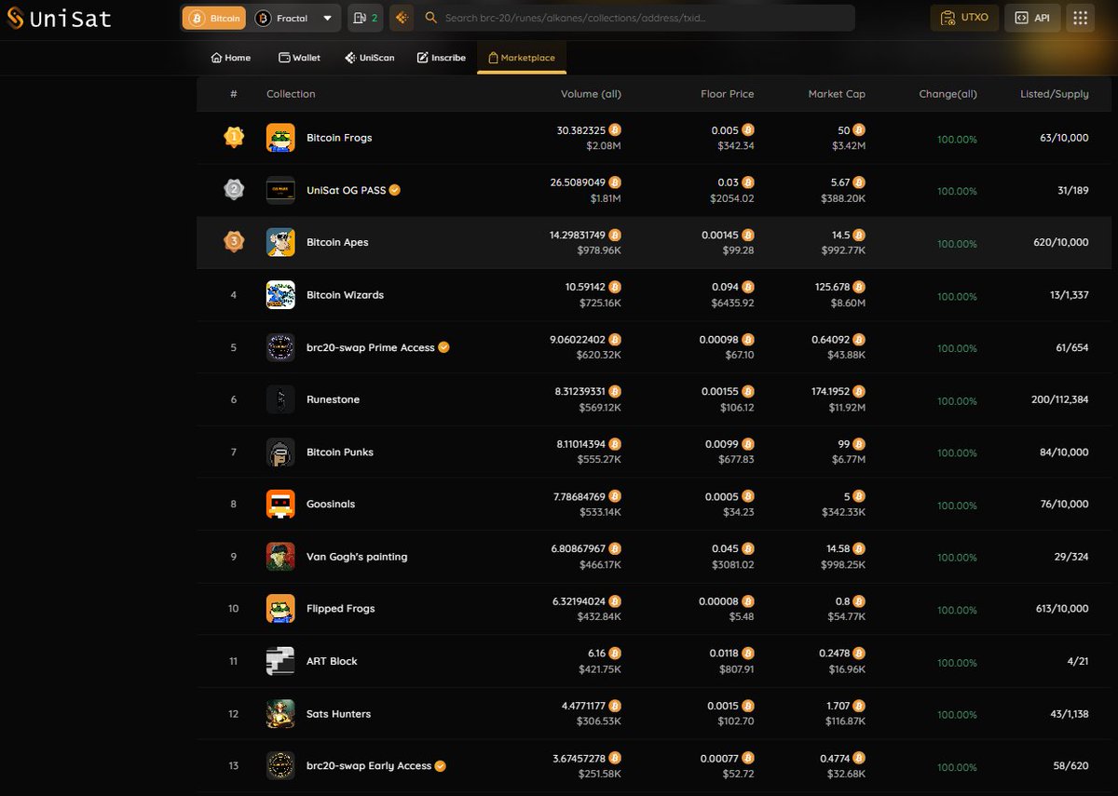Click the gold rank 1 medal icon
Screen dimensions: 1118x796
coord(234,138)
